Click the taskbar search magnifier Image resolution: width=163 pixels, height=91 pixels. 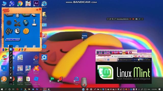tap(6, 89)
